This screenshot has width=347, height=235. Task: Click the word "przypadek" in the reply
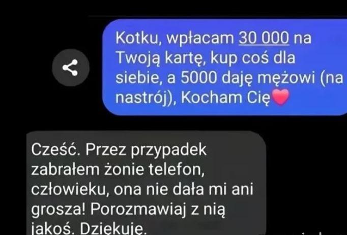point(168,151)
